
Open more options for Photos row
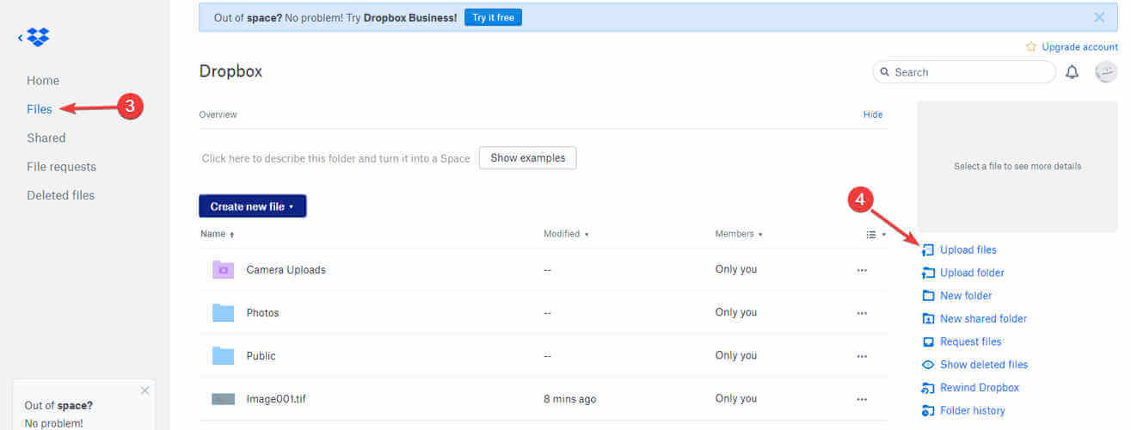(x=862, y=313)
